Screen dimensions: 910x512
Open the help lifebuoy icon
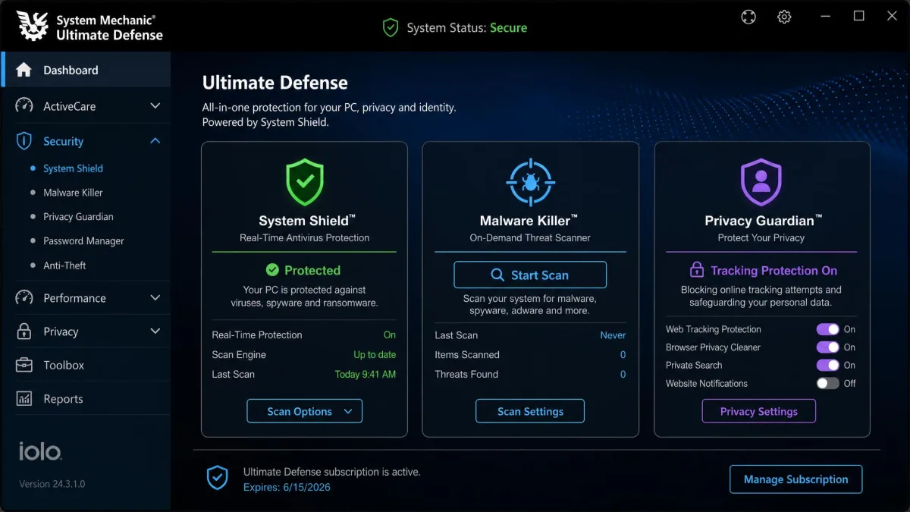click(x=748, y=17)
